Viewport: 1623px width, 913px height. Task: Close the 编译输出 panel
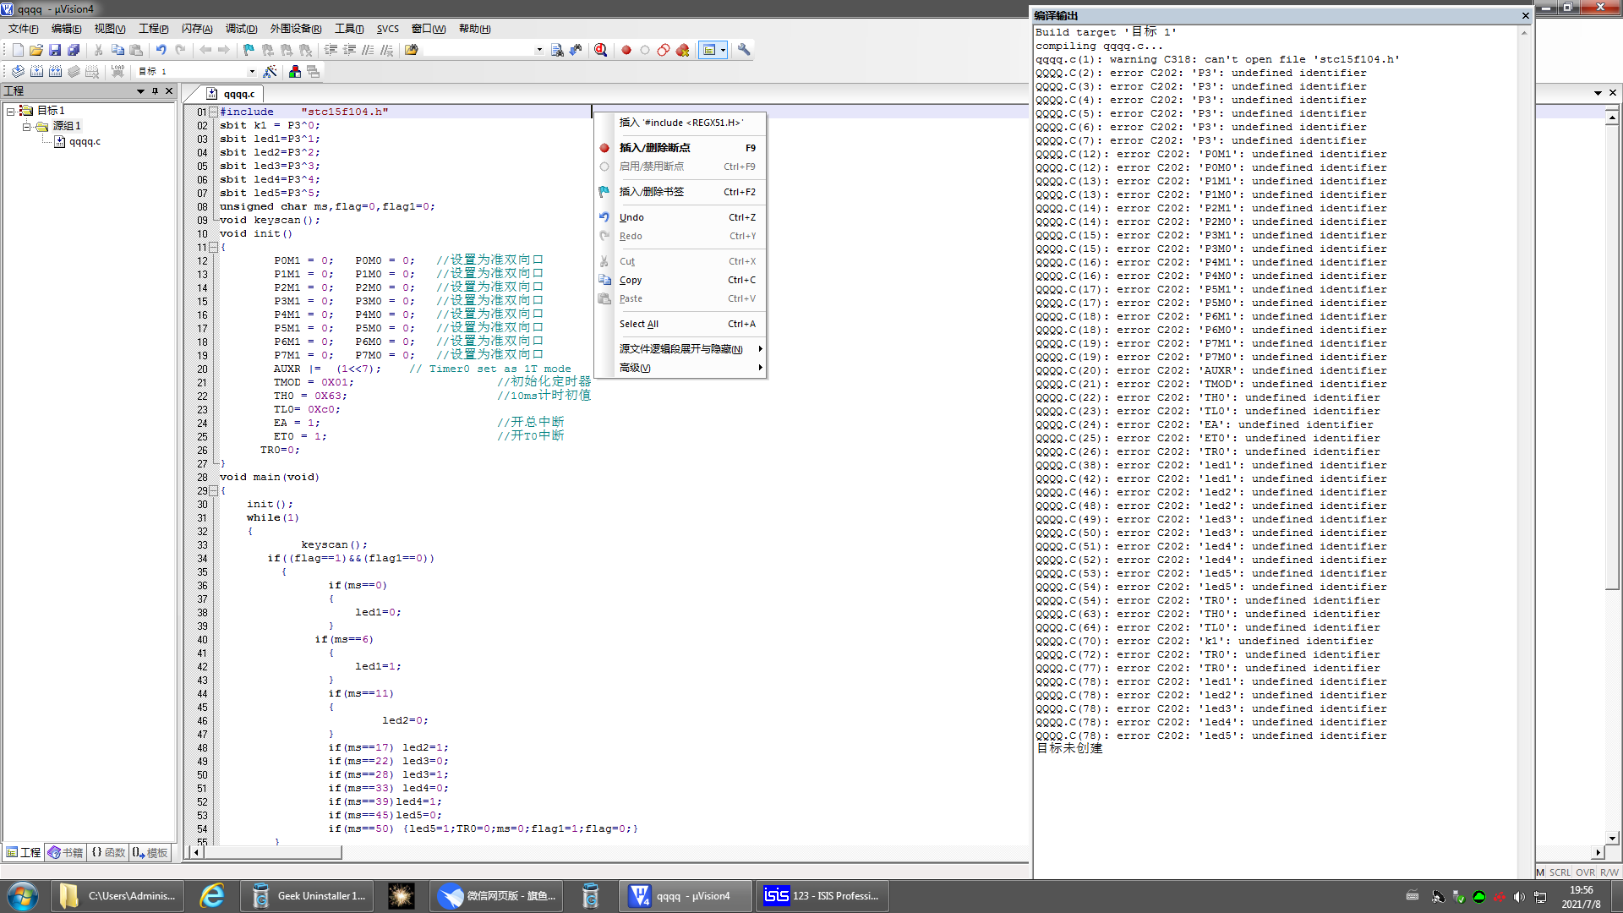[x=1526, y=16]
